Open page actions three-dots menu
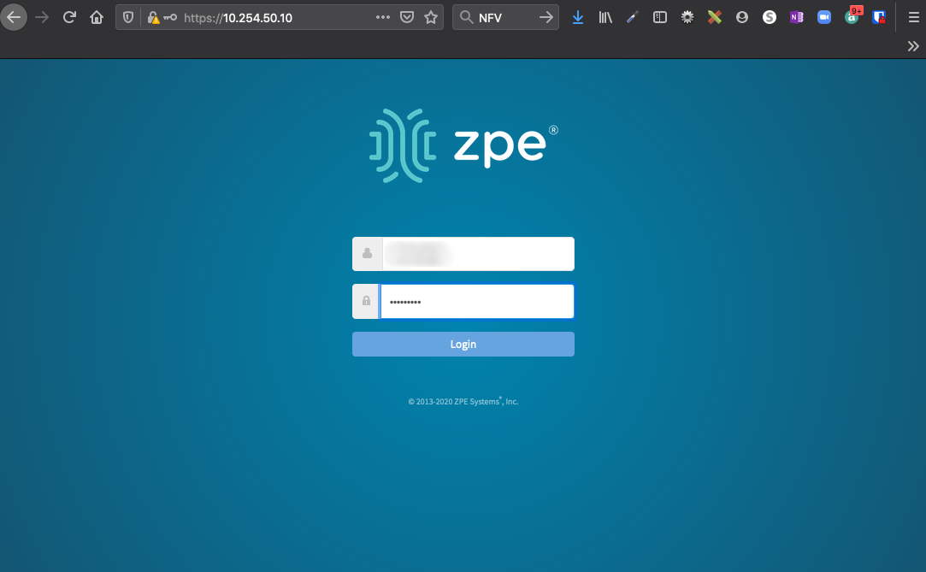 coord(383,17)
